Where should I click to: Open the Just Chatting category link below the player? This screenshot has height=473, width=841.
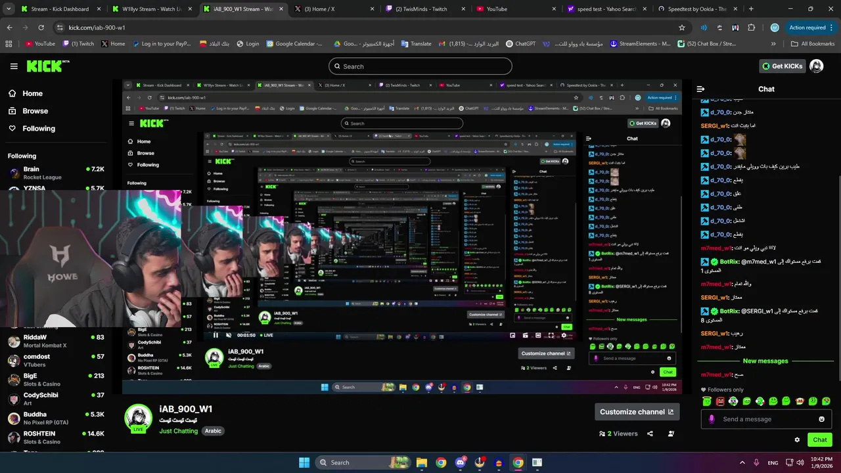[178, 431]
